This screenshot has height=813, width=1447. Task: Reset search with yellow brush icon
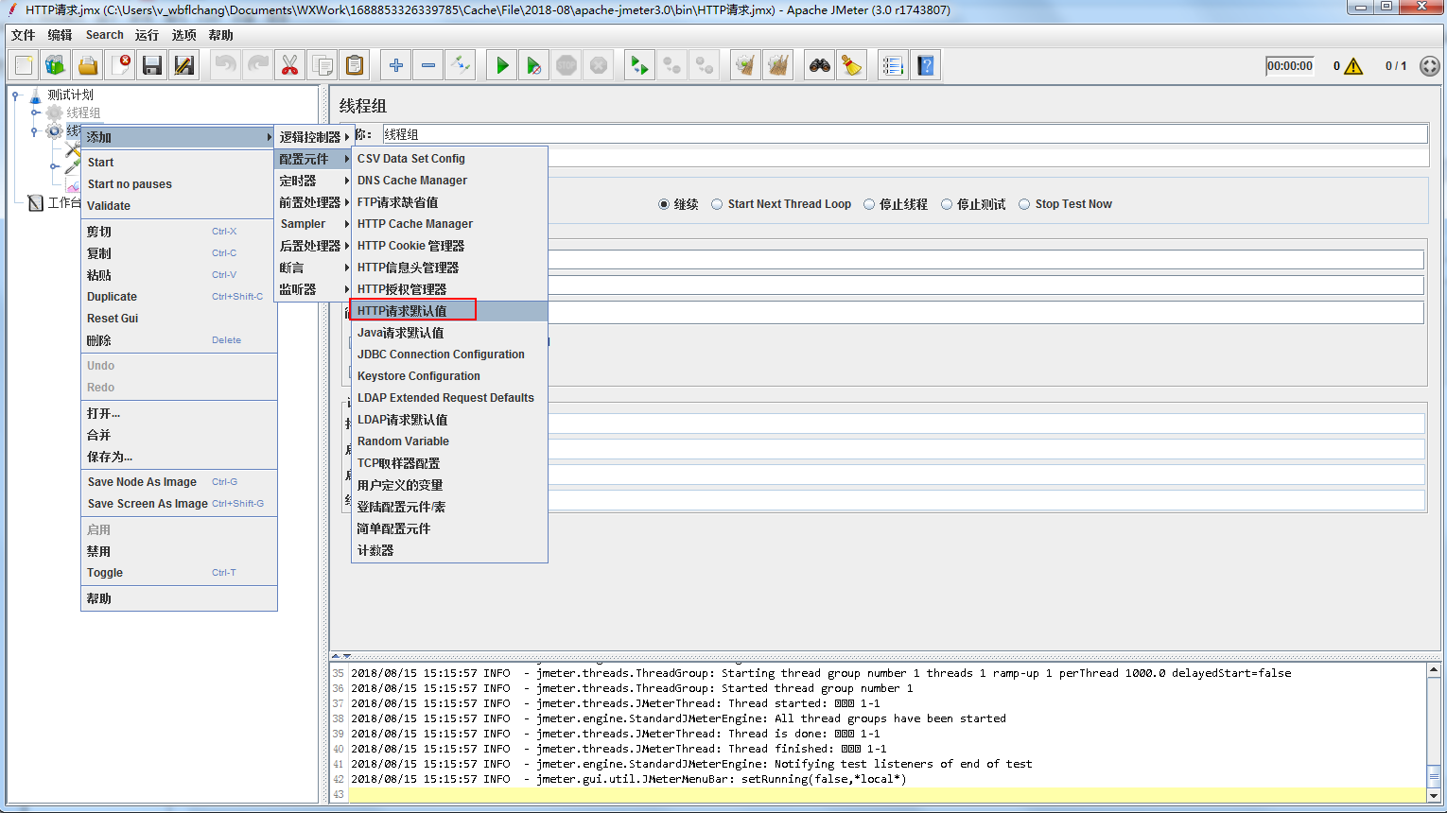point(852,65)
